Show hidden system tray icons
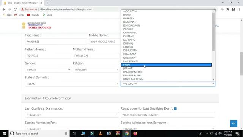 [207, 134]
